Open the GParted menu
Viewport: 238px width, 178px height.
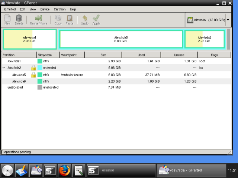(x=10, y=9)
